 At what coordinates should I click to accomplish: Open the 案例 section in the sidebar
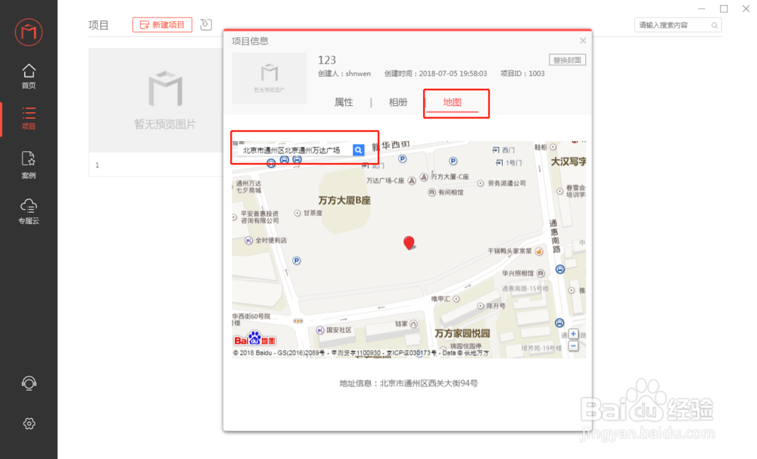pyautogui.click(x=29, y=165)
